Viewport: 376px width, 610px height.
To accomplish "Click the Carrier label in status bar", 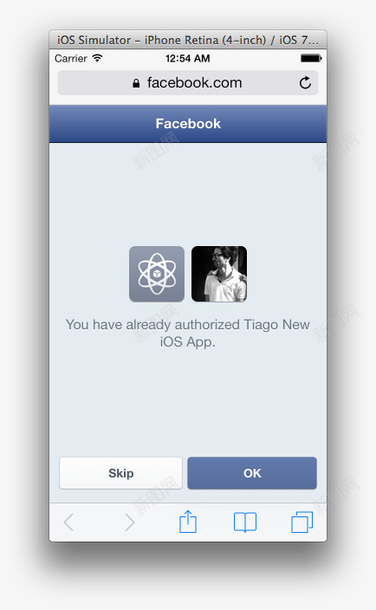I will [71, 58].
